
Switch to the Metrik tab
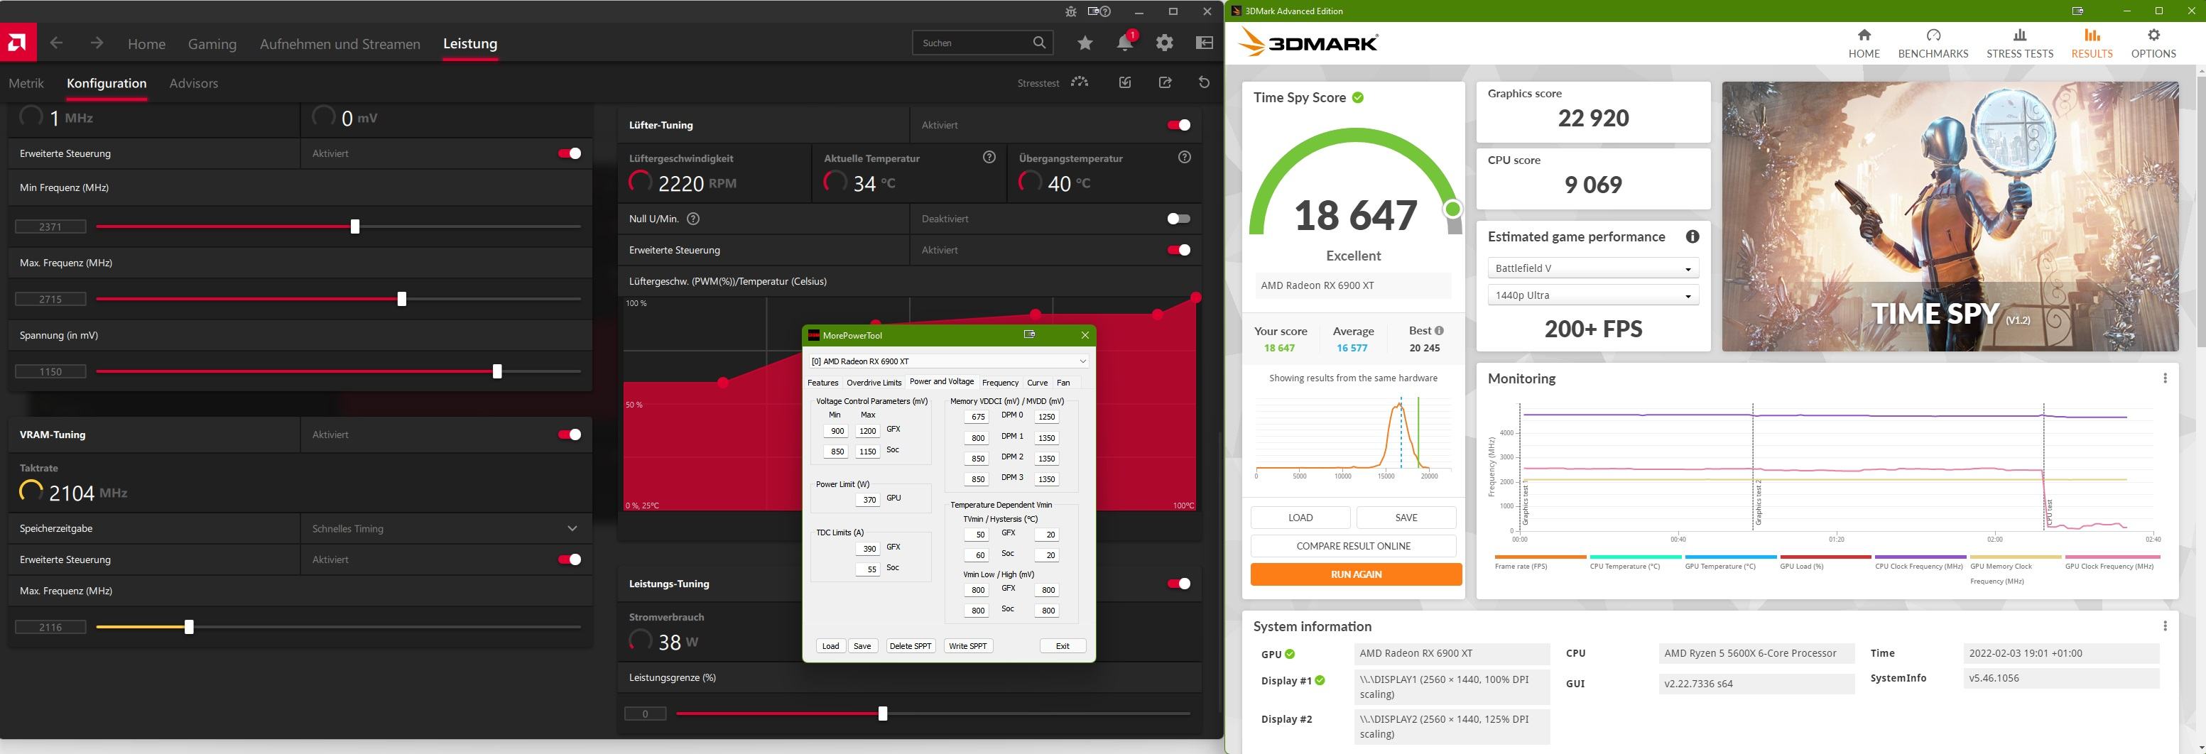click(26, 83)
